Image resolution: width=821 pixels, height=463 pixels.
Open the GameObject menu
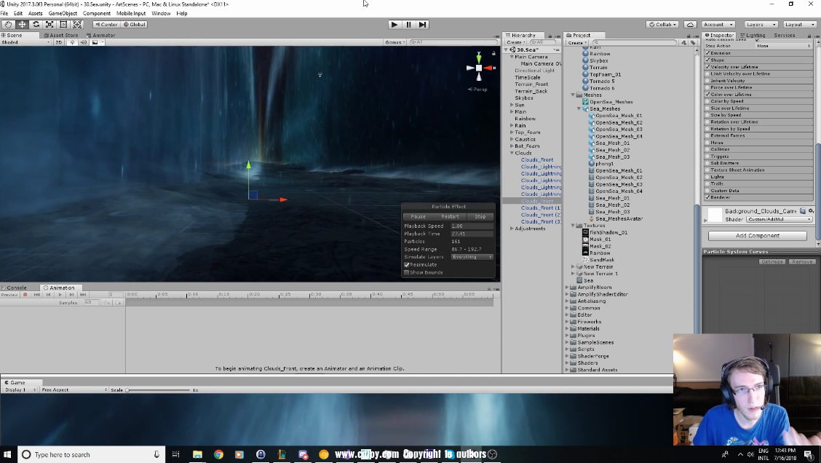pyautogui.click(x=63, y=13)
